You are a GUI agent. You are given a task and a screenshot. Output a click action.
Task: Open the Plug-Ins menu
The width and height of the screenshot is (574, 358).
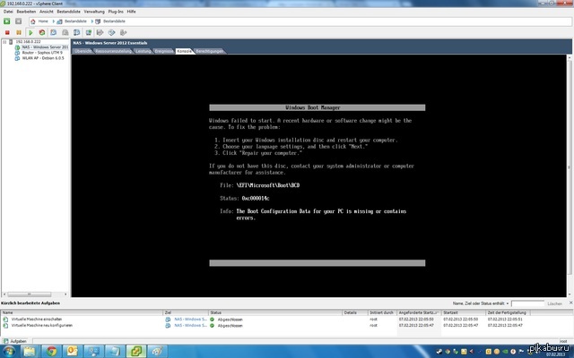coord(116,12)
